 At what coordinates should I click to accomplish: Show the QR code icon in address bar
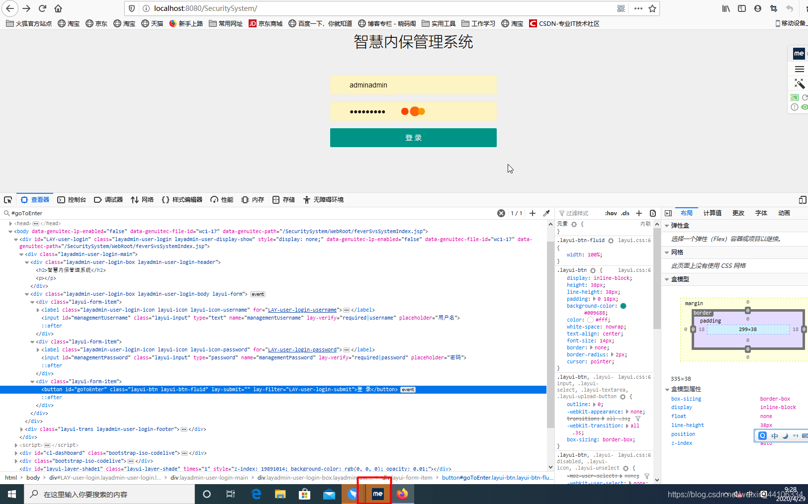tap(621, 8)
